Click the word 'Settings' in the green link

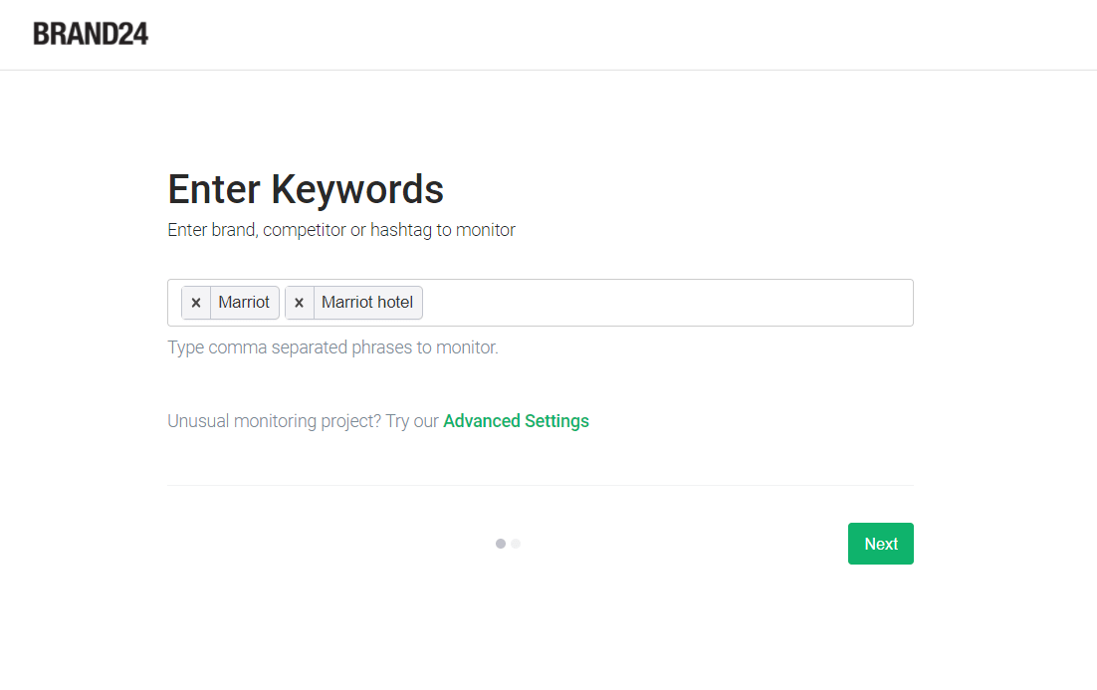tap(556, 421)
